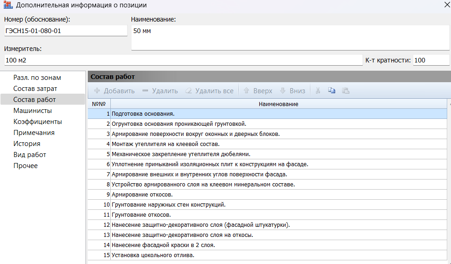Screen dimensions: 451x264
Task: Select the Состав работ section
Action: pos(43,99)
